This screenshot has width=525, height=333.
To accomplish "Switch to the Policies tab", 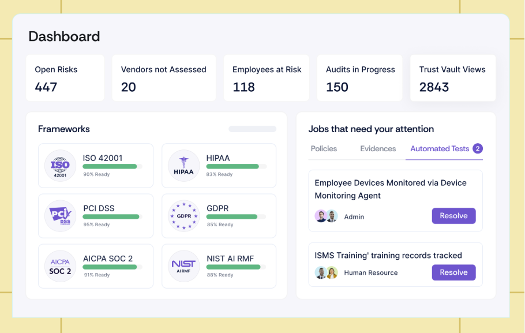I will tap(324, 149).
